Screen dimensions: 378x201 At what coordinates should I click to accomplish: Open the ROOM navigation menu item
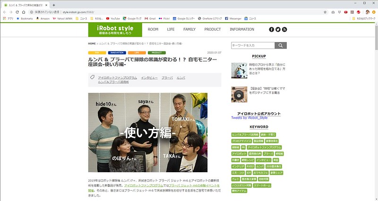pyautogui.click(x=153, y=29)
